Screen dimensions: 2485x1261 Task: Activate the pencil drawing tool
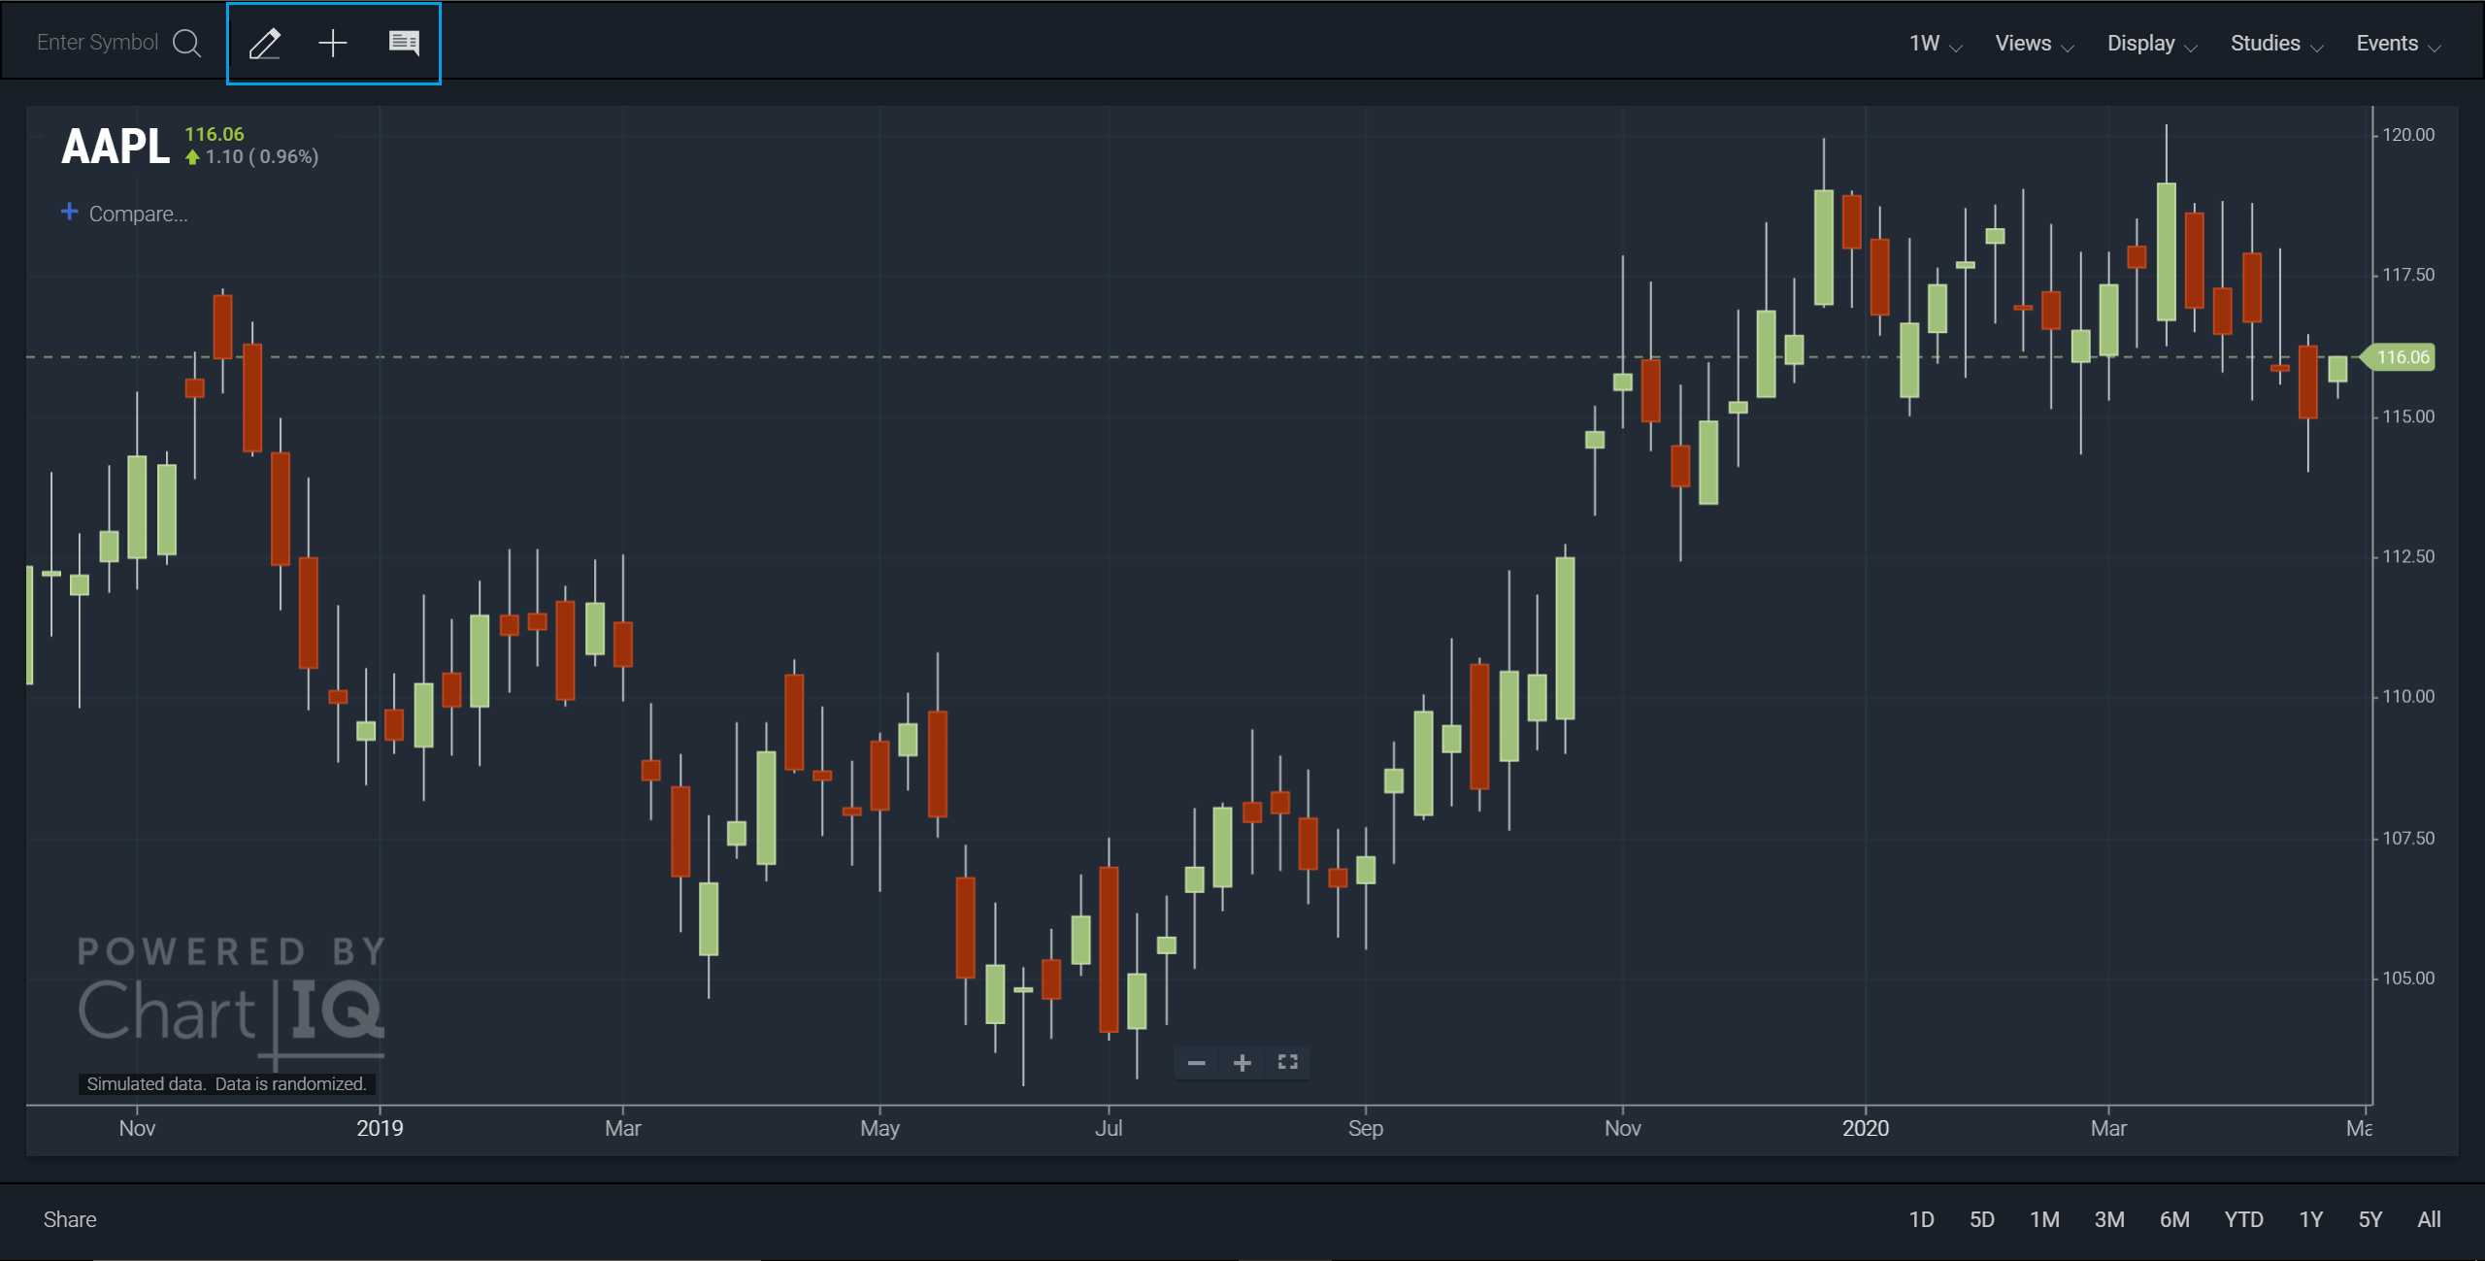tap(265, 43)
